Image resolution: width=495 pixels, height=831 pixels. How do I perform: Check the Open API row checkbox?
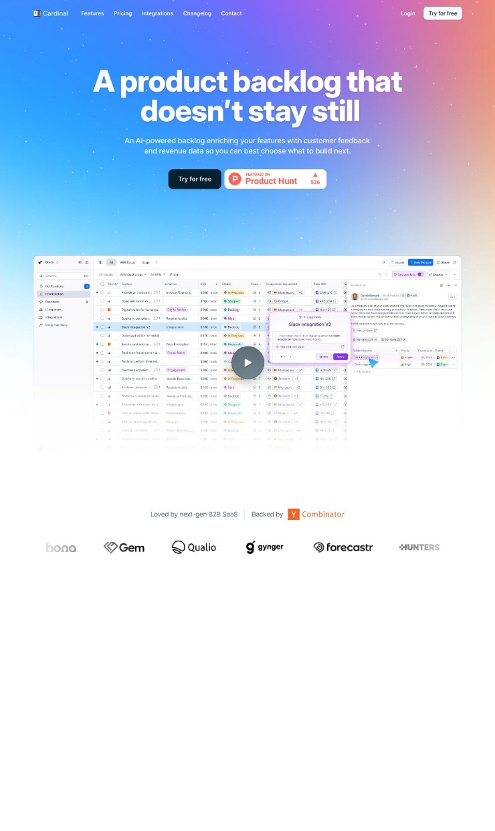click(x=102, y=301)
